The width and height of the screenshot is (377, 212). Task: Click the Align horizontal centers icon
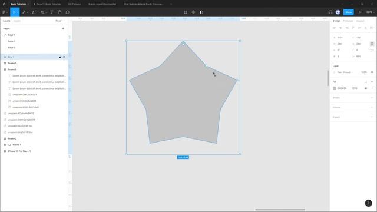coord(340,28)
